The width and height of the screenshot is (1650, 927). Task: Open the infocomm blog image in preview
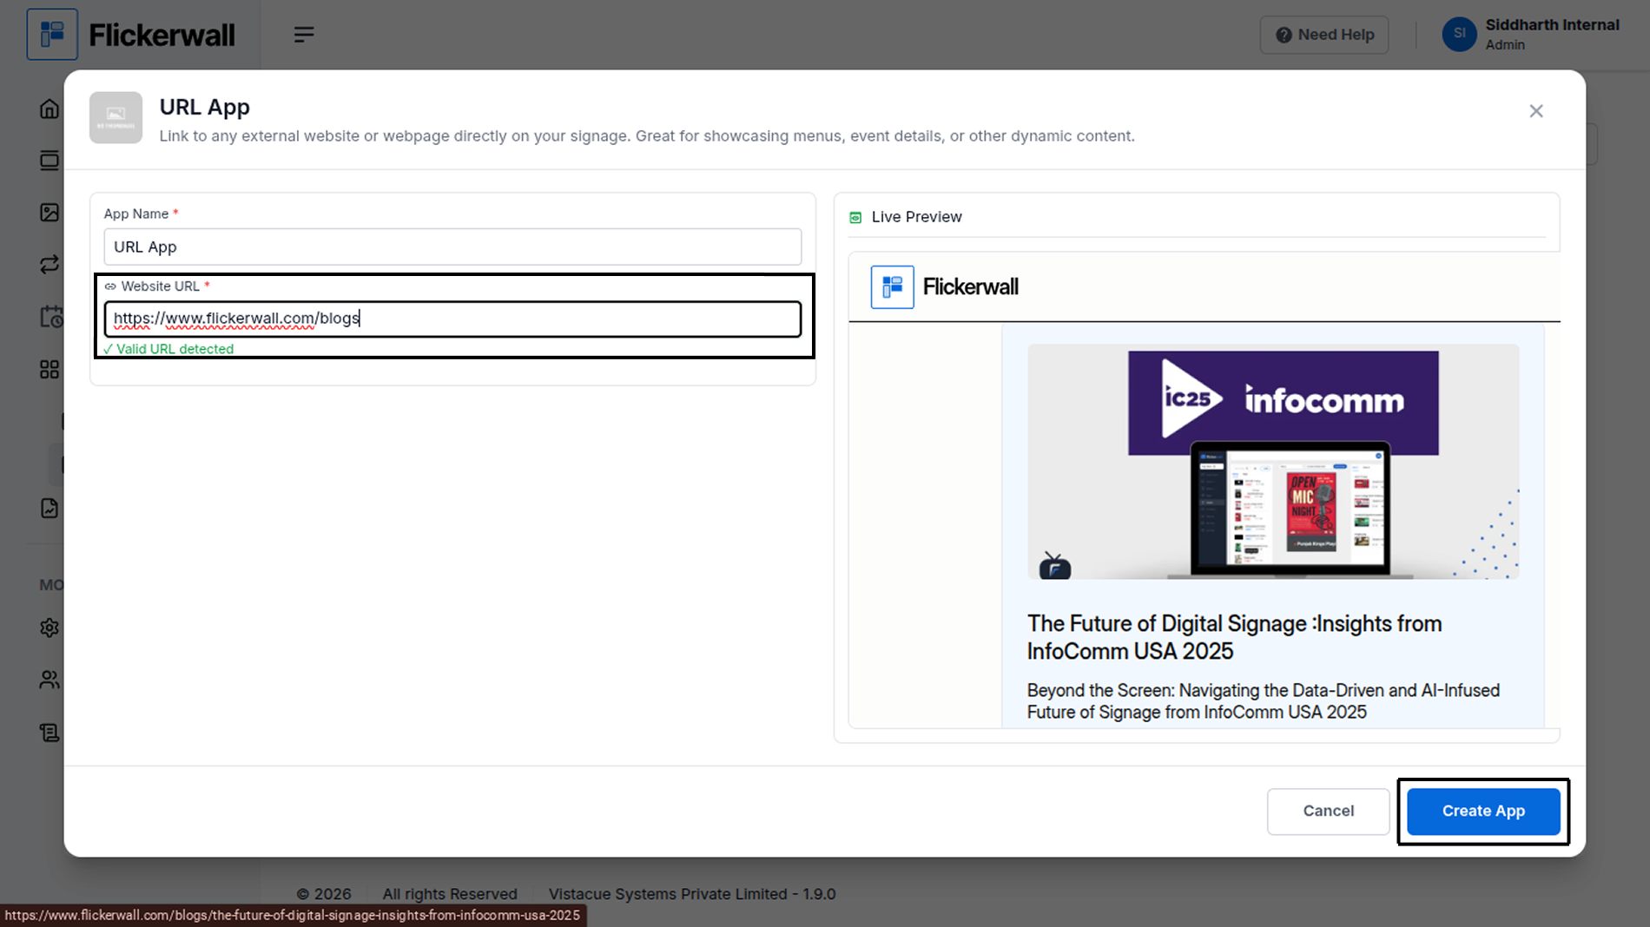coord(1273,462)
